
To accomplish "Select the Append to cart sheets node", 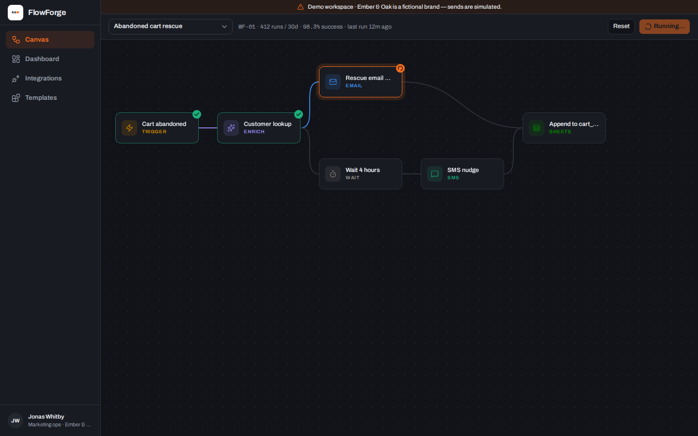I will point(564,128).
